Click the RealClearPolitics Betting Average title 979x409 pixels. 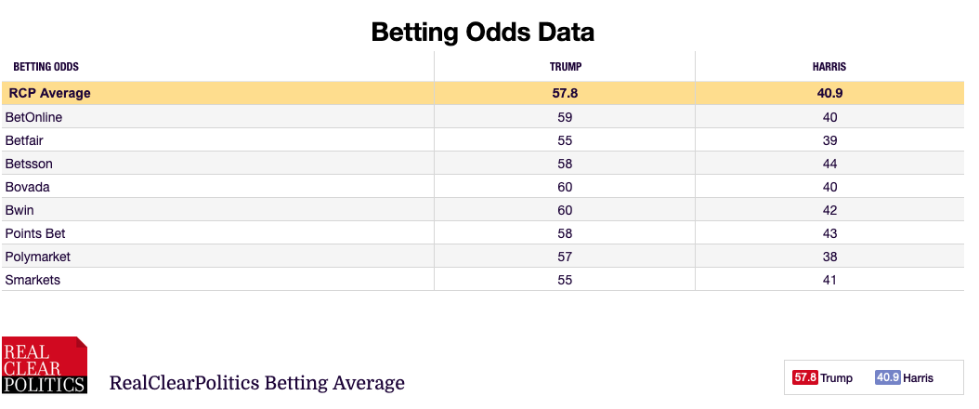point(256,382)
